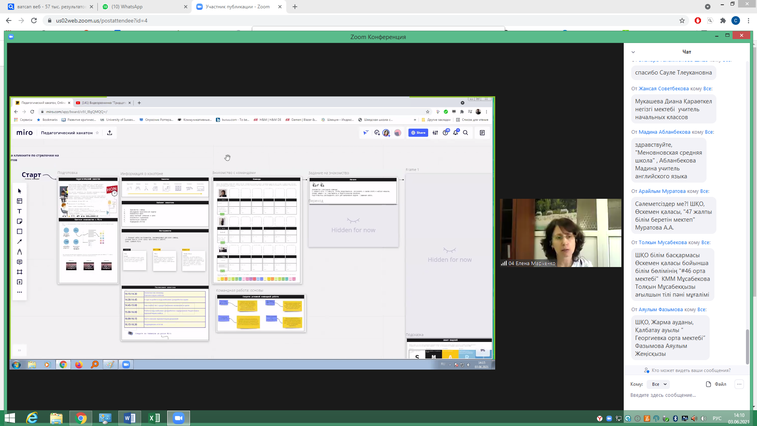Toggle Miro collaborators' cursors icon

[x=365, y=133]
